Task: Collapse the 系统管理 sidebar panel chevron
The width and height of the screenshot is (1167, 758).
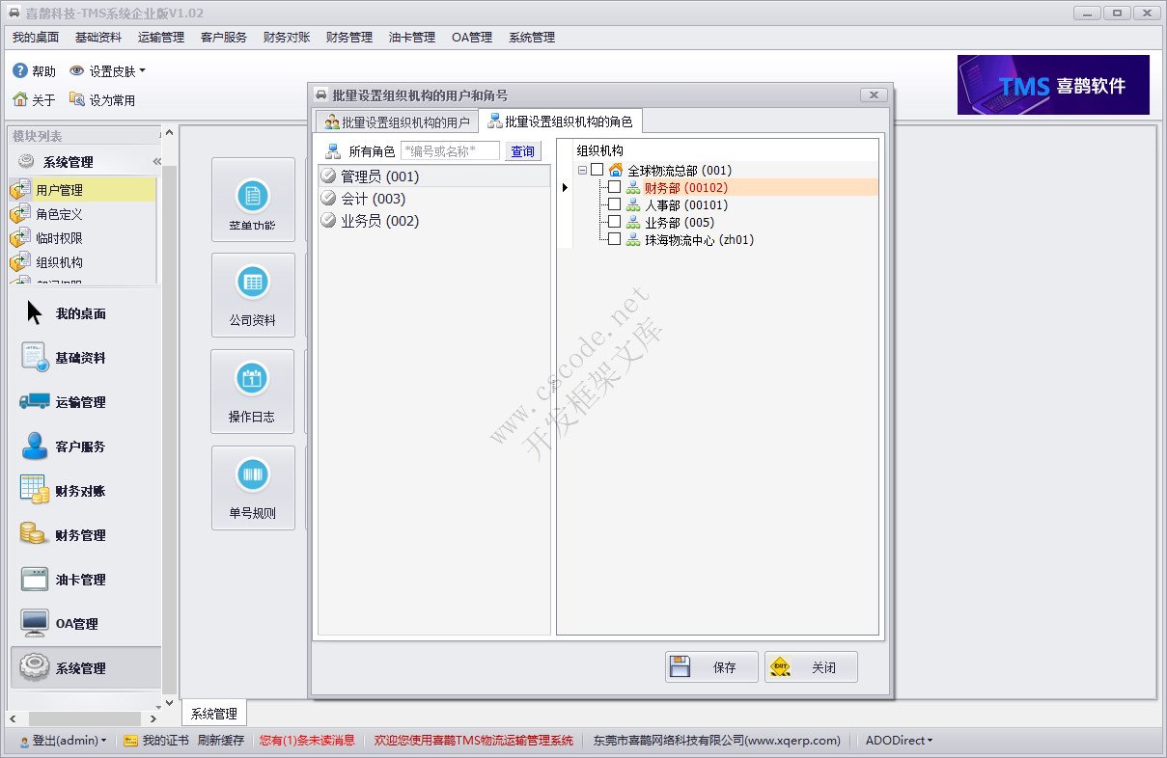Action: tap(156, 162)
